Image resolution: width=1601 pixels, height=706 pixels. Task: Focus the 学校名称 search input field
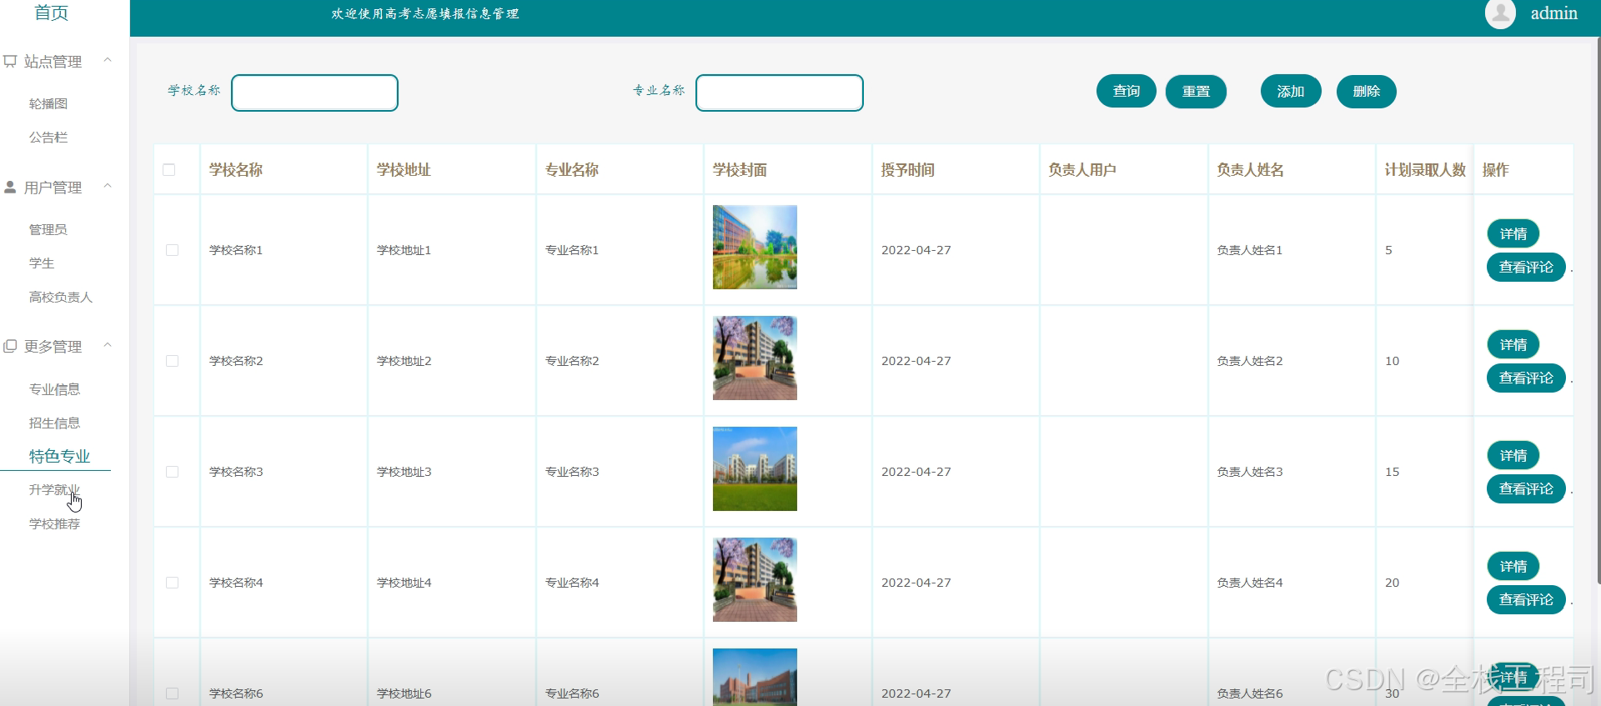click(314, 93)
